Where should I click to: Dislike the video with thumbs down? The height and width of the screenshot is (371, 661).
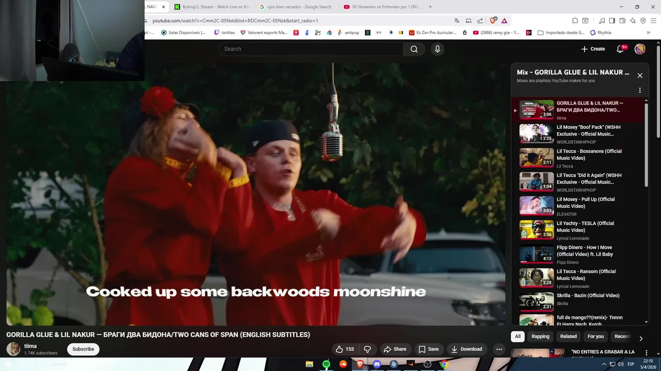(368, 349)
